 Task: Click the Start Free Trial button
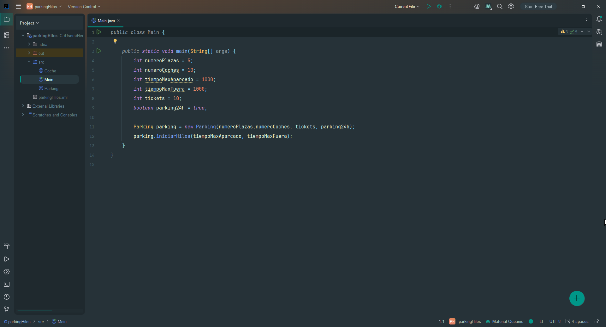tap(538, 6)
